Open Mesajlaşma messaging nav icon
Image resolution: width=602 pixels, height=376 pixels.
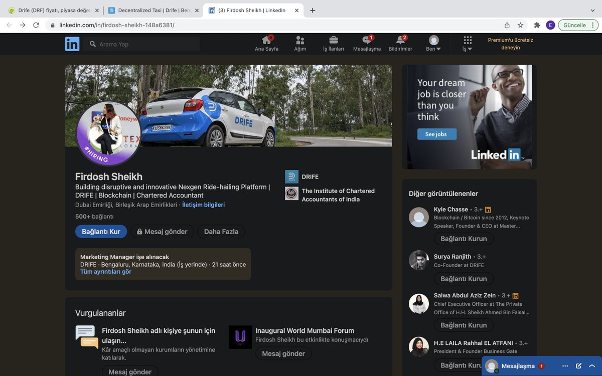coord(367,44)
